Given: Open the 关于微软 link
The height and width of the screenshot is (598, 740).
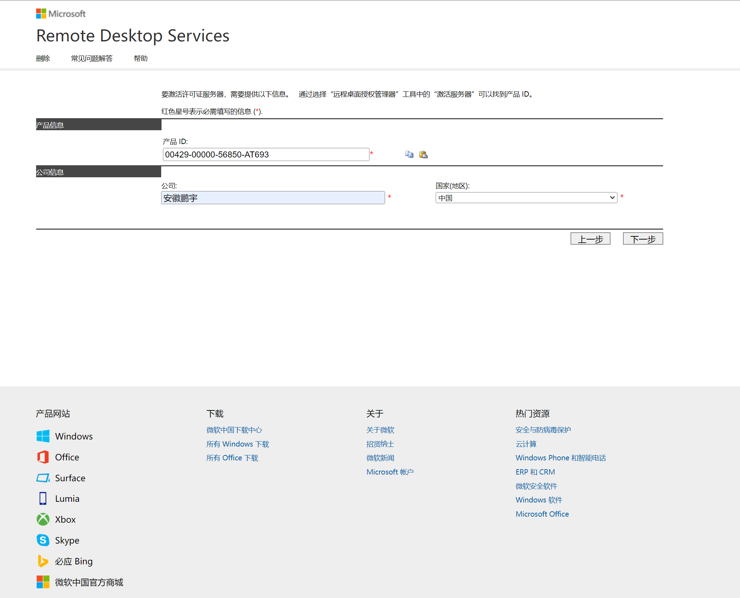Looking at the screenshot, I should tap(380, 430).
